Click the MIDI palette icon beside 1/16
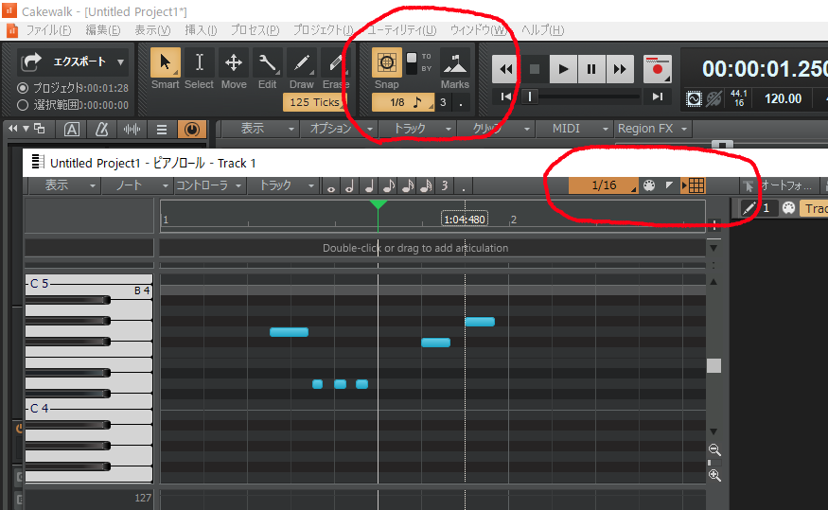 coord(649,185)
